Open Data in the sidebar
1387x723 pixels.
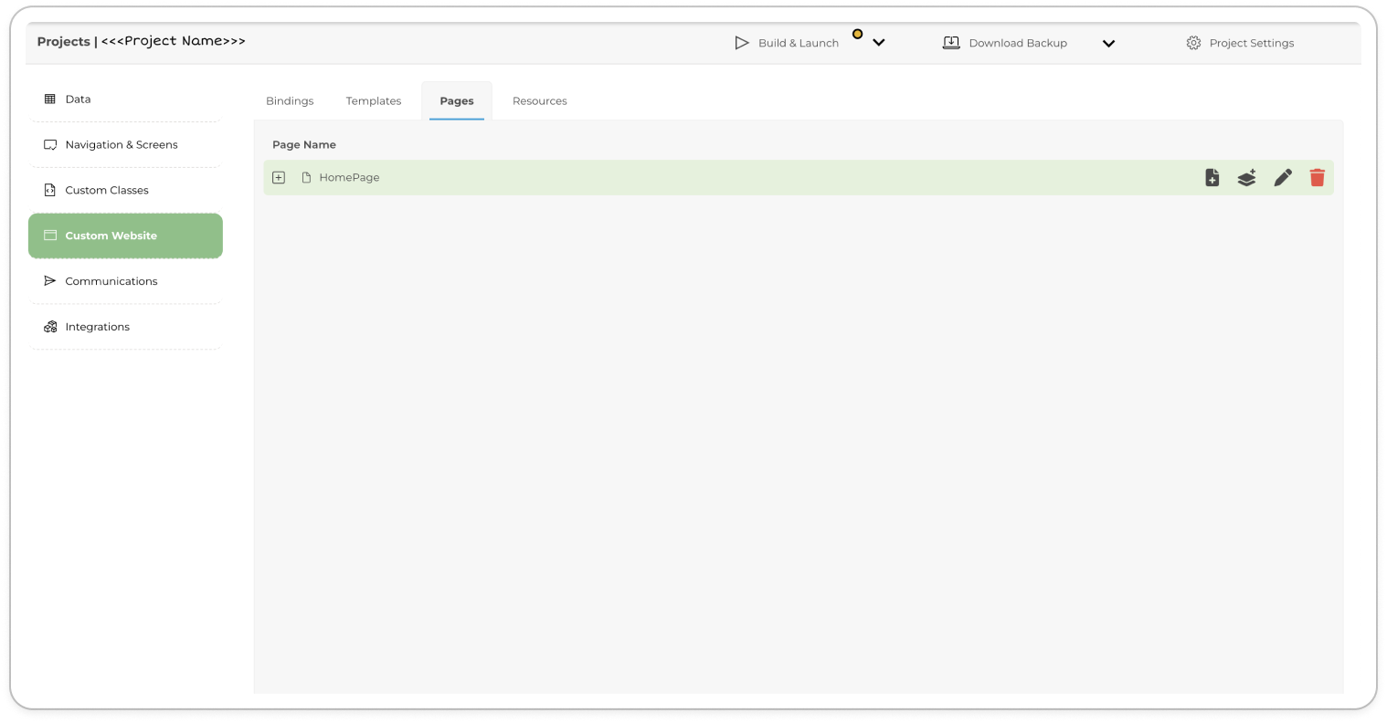[78, 100]
